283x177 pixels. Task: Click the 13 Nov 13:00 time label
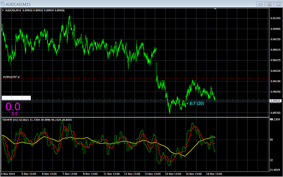pyautogui.click(x=153, y=174)
